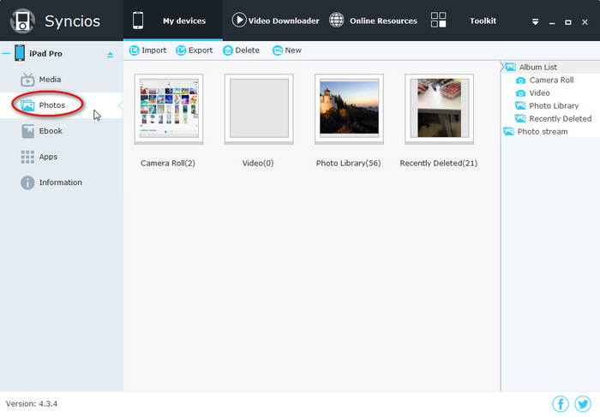Click the Photos icon in sidebar
Screen dimensions: 600x417
coord(27,105)
